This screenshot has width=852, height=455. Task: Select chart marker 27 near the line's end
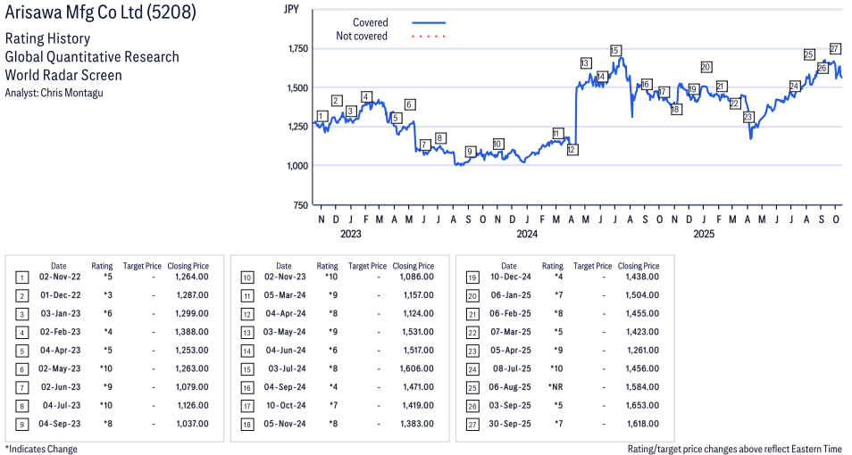click(835, 48)
